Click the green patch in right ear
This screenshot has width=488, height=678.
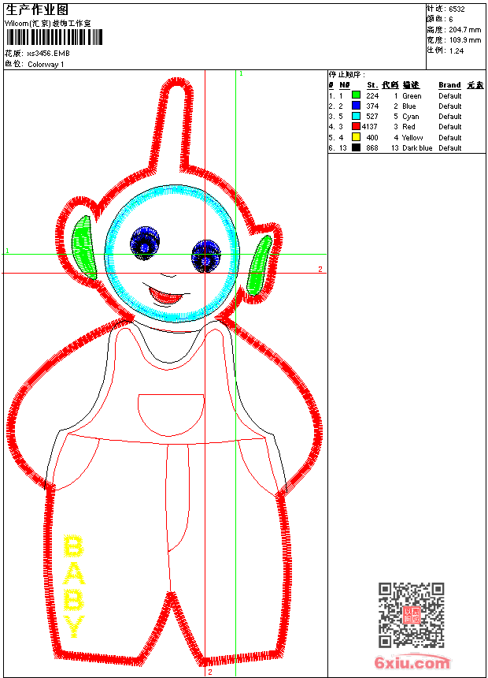point(259,266)
